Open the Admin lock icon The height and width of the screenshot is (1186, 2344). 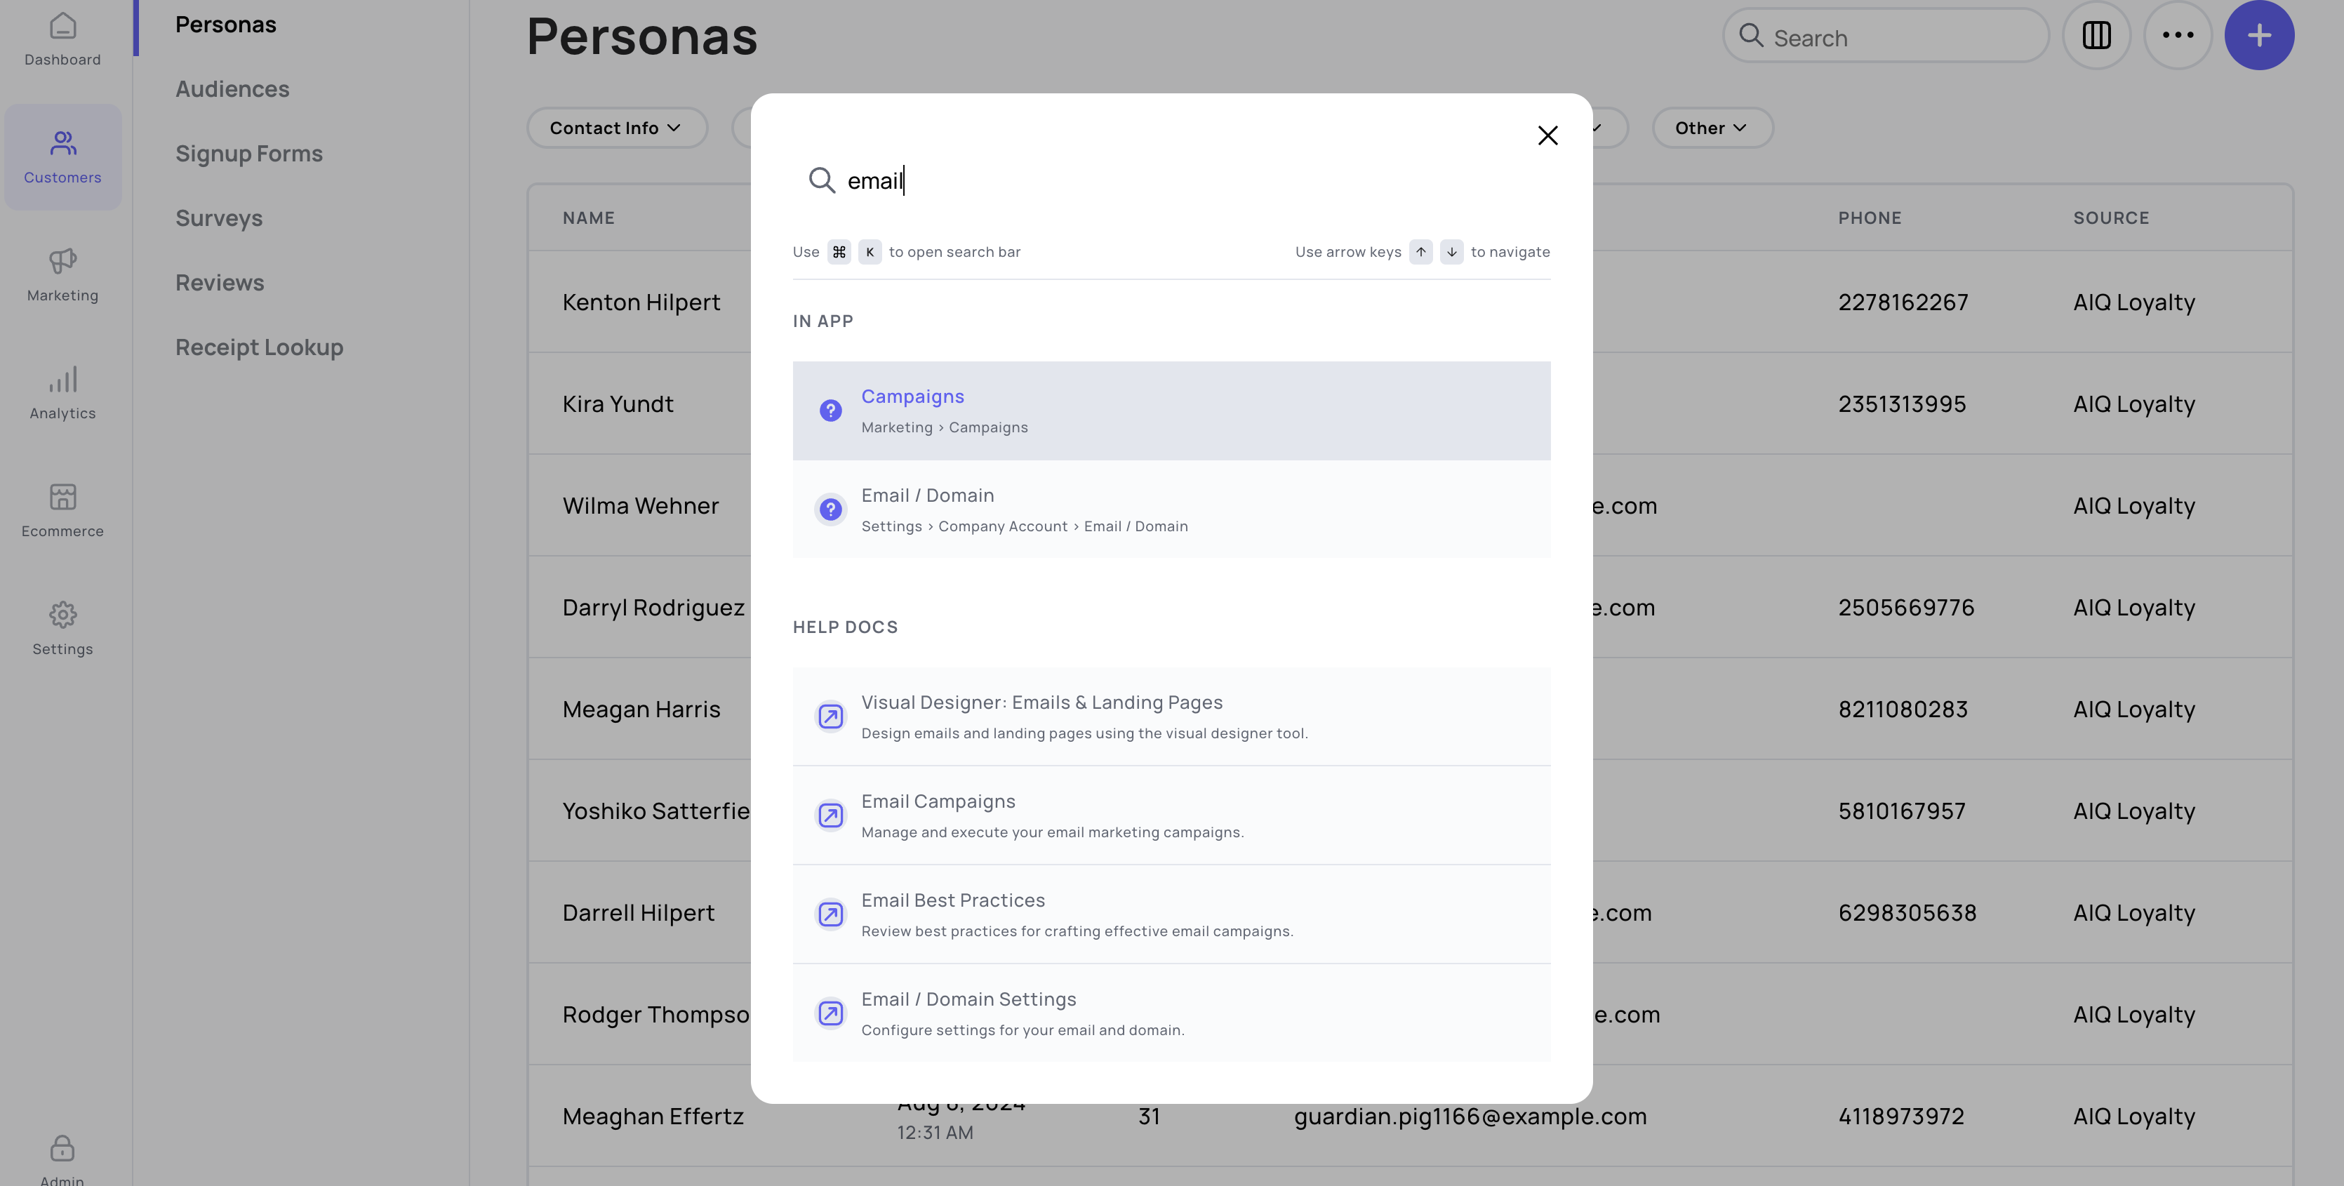coord(62,1148)
